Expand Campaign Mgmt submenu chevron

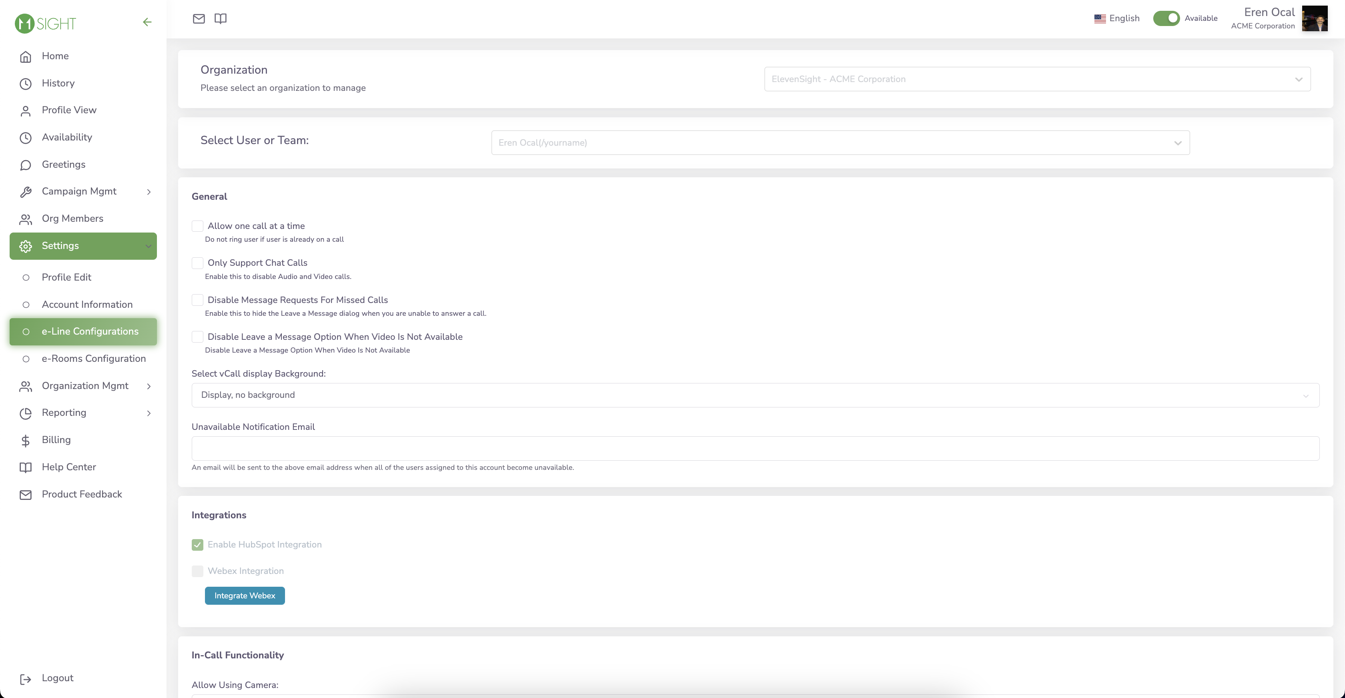[x=149, y=192]
